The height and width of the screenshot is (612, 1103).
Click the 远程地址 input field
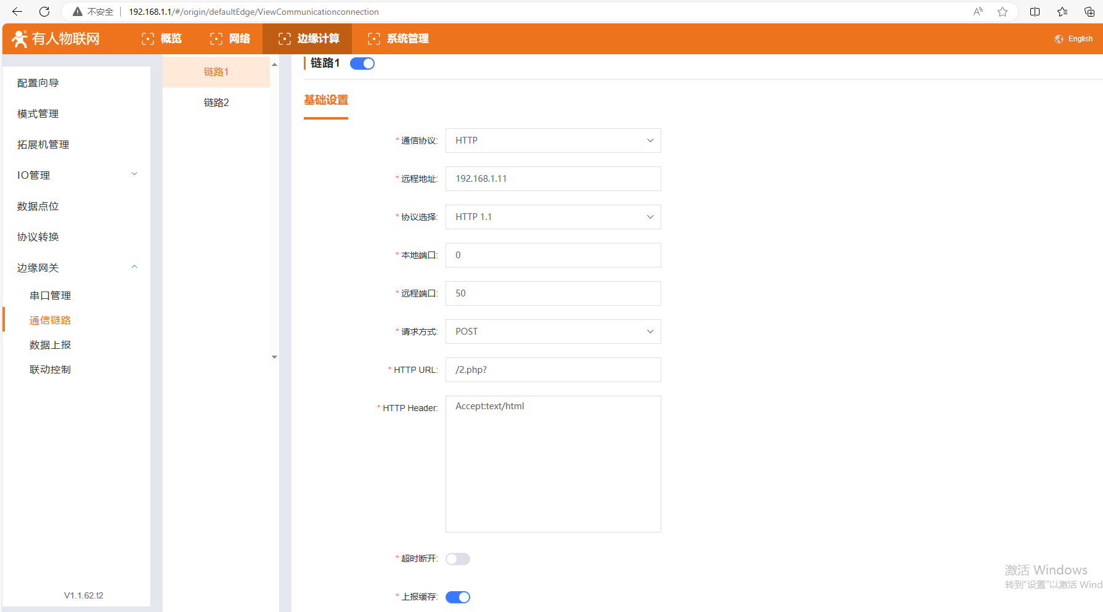coord(553,179)
